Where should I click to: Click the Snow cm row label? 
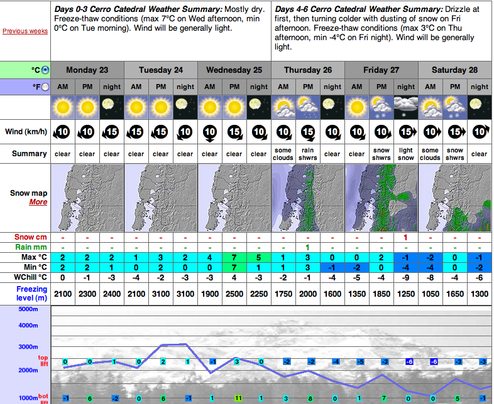coord(31,237)
